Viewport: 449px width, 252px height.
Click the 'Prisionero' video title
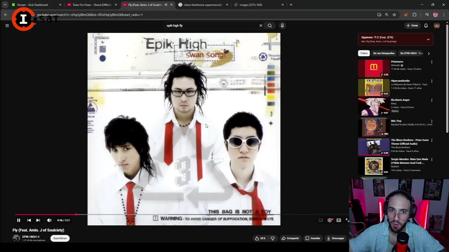click(x=397, y=62)
